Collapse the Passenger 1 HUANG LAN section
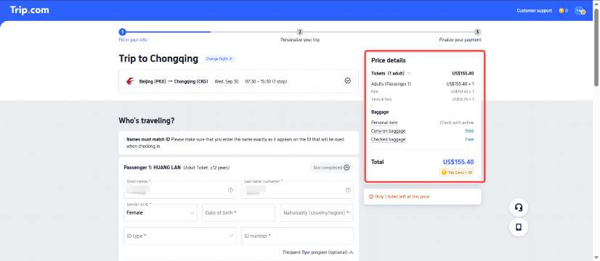Screen dimensions: 600x261 [346, 167]
